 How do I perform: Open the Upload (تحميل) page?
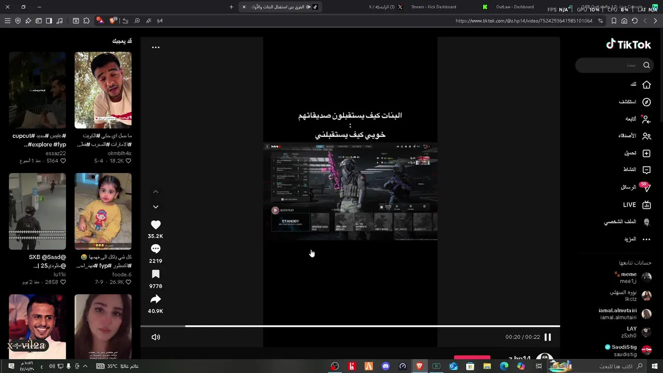[637, 153]
